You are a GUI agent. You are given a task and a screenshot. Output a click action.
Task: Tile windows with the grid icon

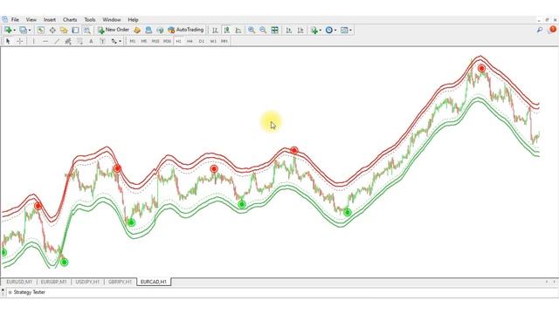275,31
